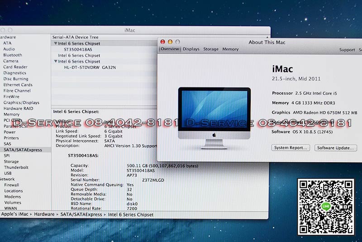The image size is (362, 242).
Task: Select Diagnostics in the sidebar
Action: 14,73
